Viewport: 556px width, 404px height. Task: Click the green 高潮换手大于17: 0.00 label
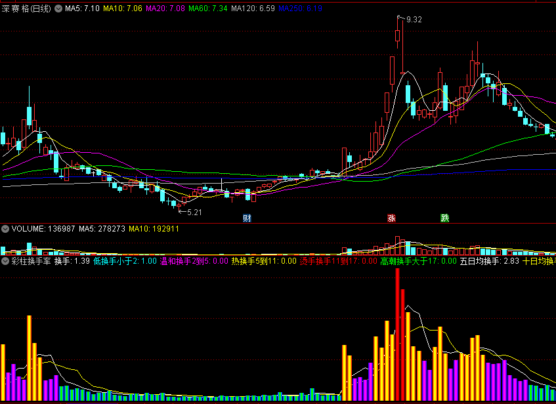coord(418,262)
